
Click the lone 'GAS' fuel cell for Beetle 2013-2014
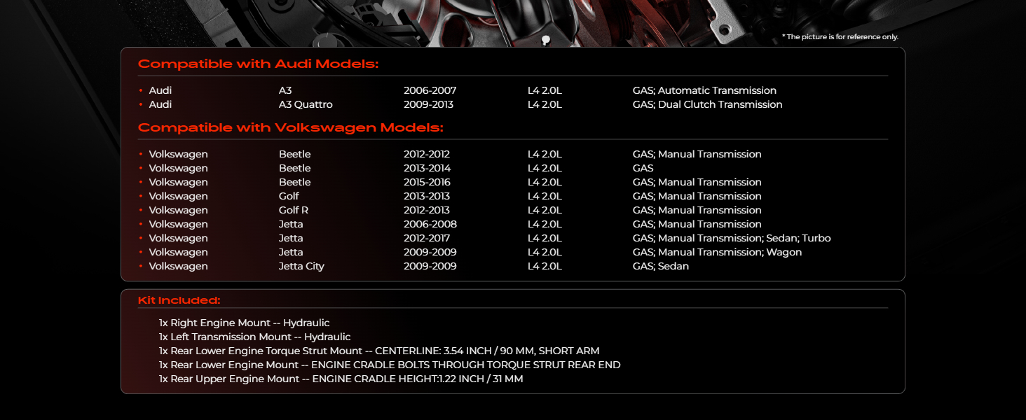(x=643, y=169)
